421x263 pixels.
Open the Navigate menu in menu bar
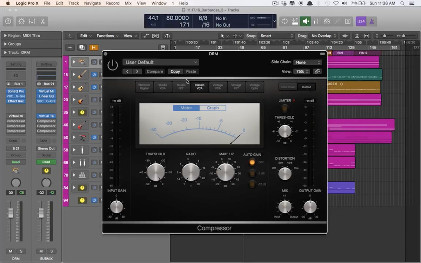point(93,3)
